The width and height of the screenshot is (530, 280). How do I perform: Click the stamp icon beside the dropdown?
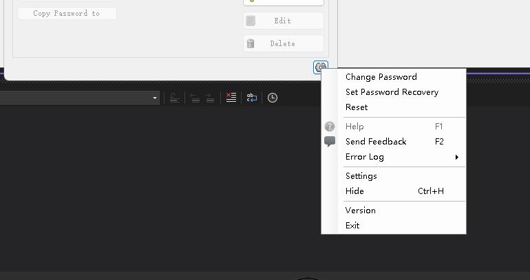point(174,98)
